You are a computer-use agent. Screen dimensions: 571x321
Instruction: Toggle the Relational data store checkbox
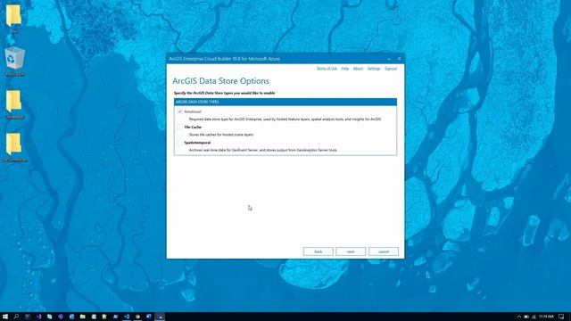point(180,111)
